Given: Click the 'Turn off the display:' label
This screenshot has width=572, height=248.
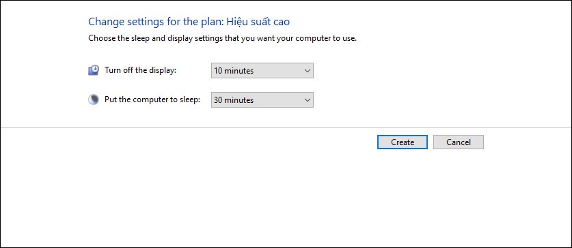Looking at the screenshot, I should 141,70.
